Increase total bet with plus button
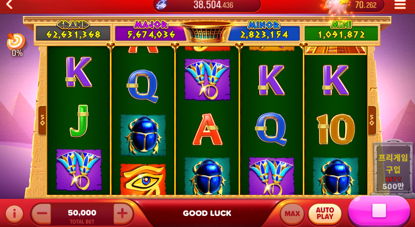Viewport: 415px width, 227px height. click(x=122, y=213)
